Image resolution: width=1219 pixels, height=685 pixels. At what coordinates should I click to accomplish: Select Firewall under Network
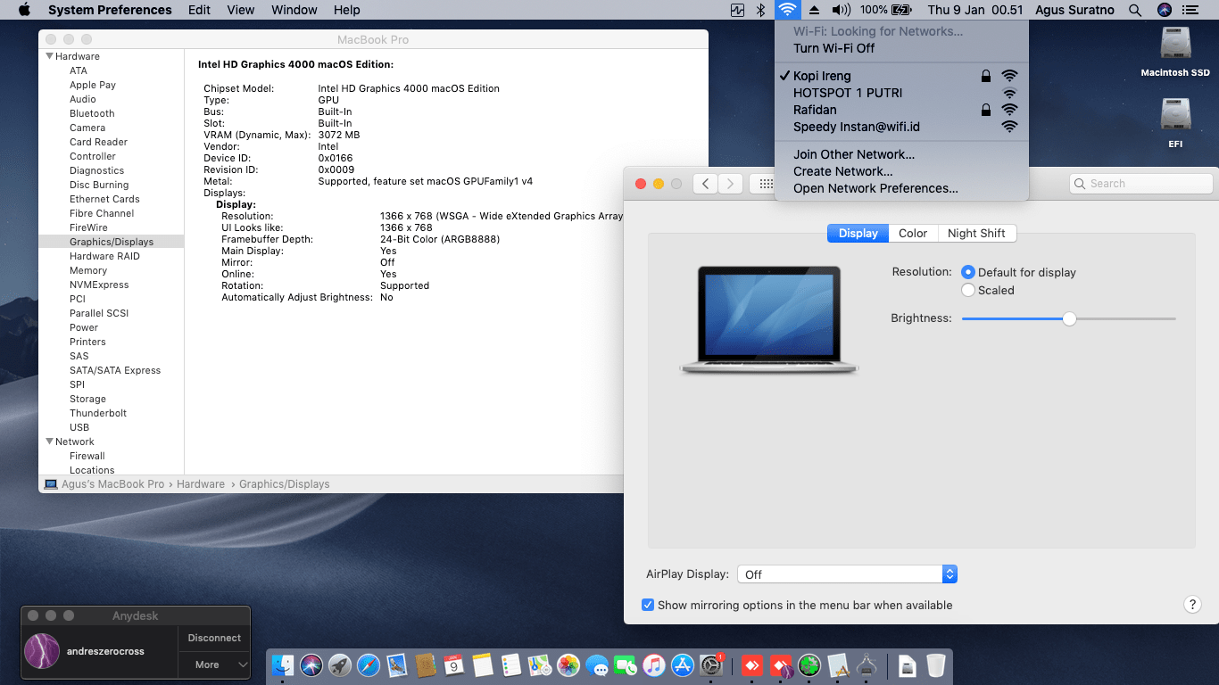click(x=87, y=456)
